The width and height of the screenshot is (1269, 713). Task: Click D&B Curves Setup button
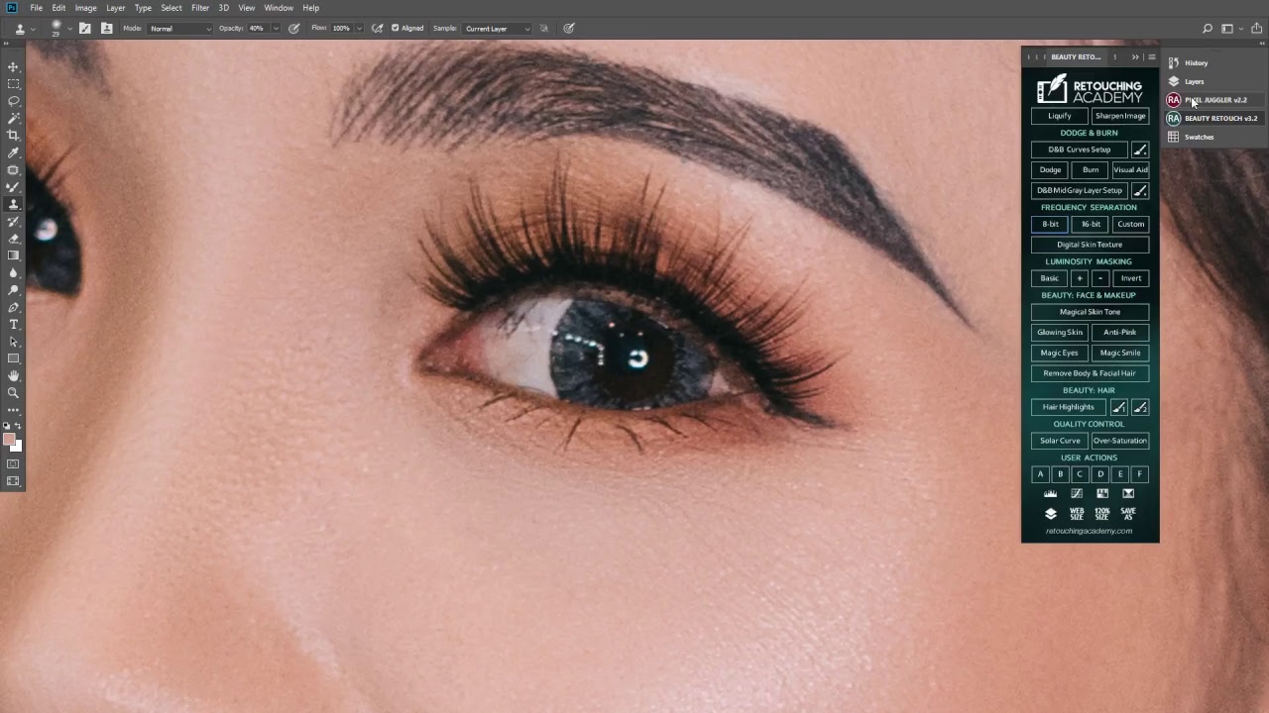[1080, 150]
